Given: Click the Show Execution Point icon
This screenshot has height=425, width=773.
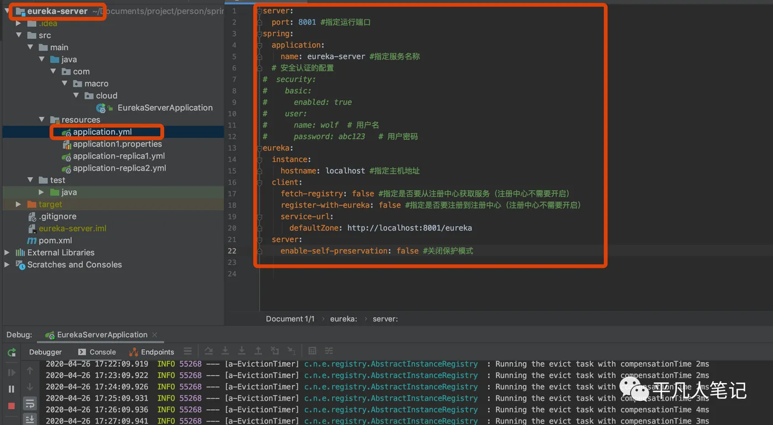Looking at the screenshot, I should point(188,351).
